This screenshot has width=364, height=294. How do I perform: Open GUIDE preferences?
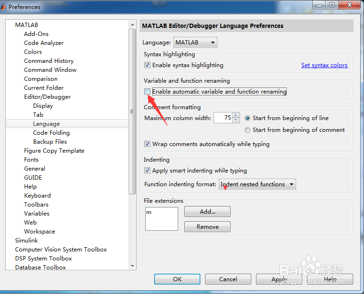(33, 178)
